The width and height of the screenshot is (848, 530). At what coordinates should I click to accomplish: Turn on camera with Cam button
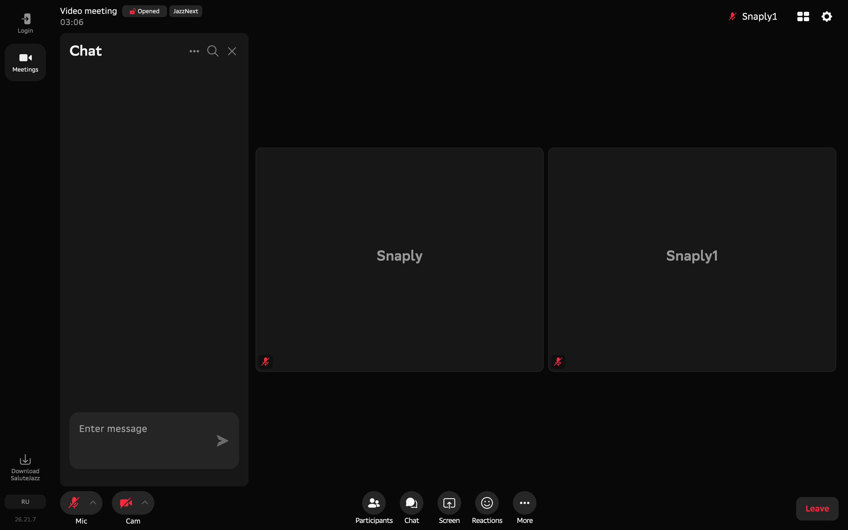(126, 503)
